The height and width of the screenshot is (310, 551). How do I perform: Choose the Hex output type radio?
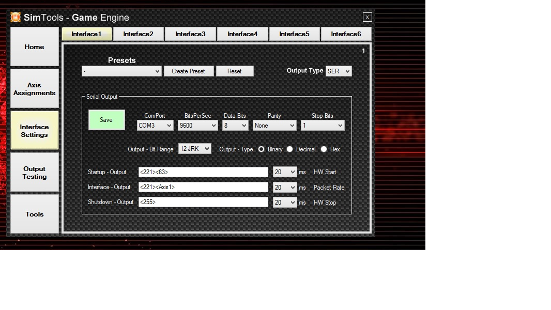pyautogui.click(x=324, y=149)
